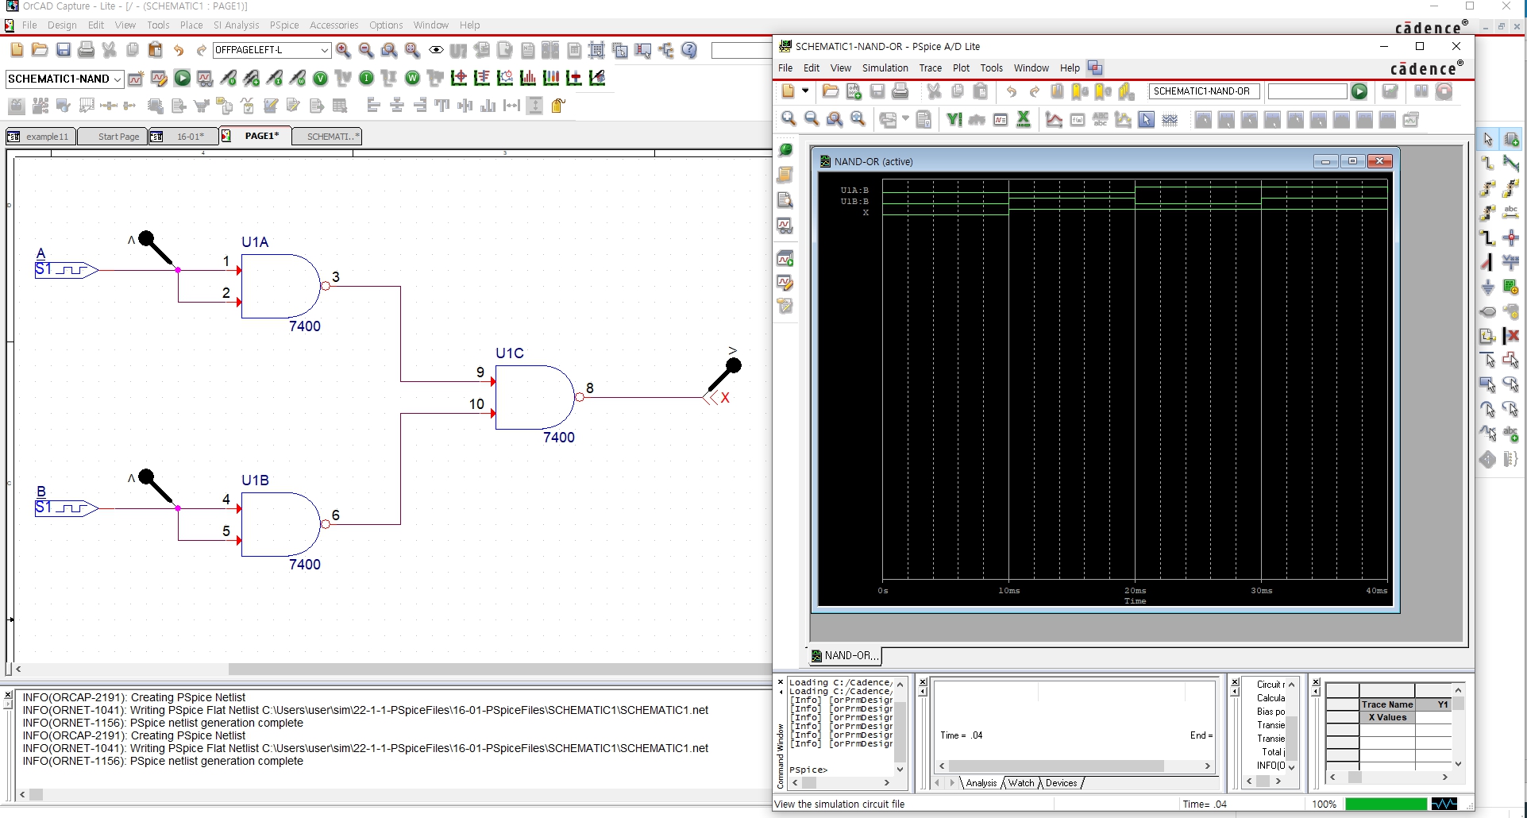Click Save icon in OrCAD Capture toolbar
The image size is (1527, 818).
click(x=63, y=50)
